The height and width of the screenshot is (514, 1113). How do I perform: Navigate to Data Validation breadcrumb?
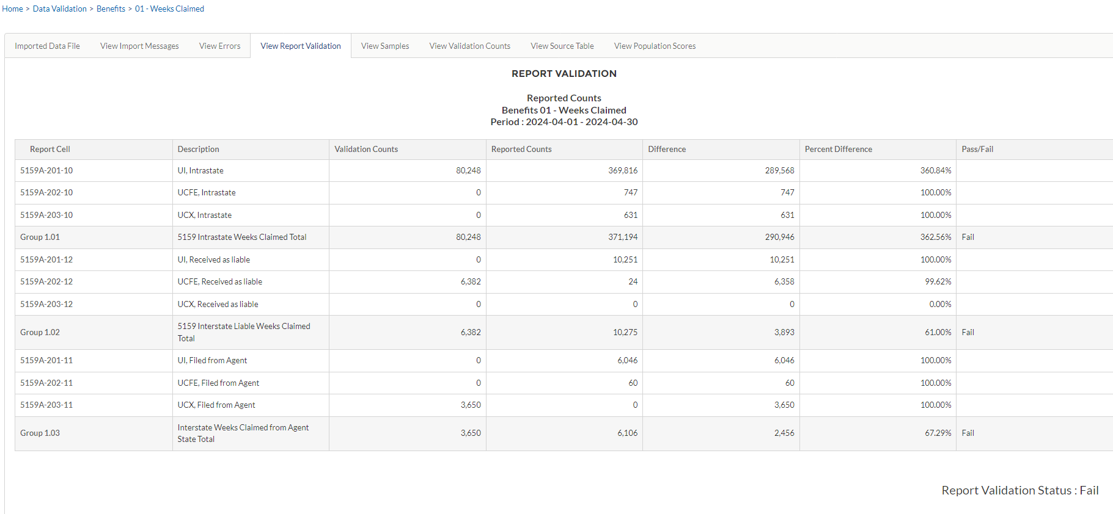(59, 9)
